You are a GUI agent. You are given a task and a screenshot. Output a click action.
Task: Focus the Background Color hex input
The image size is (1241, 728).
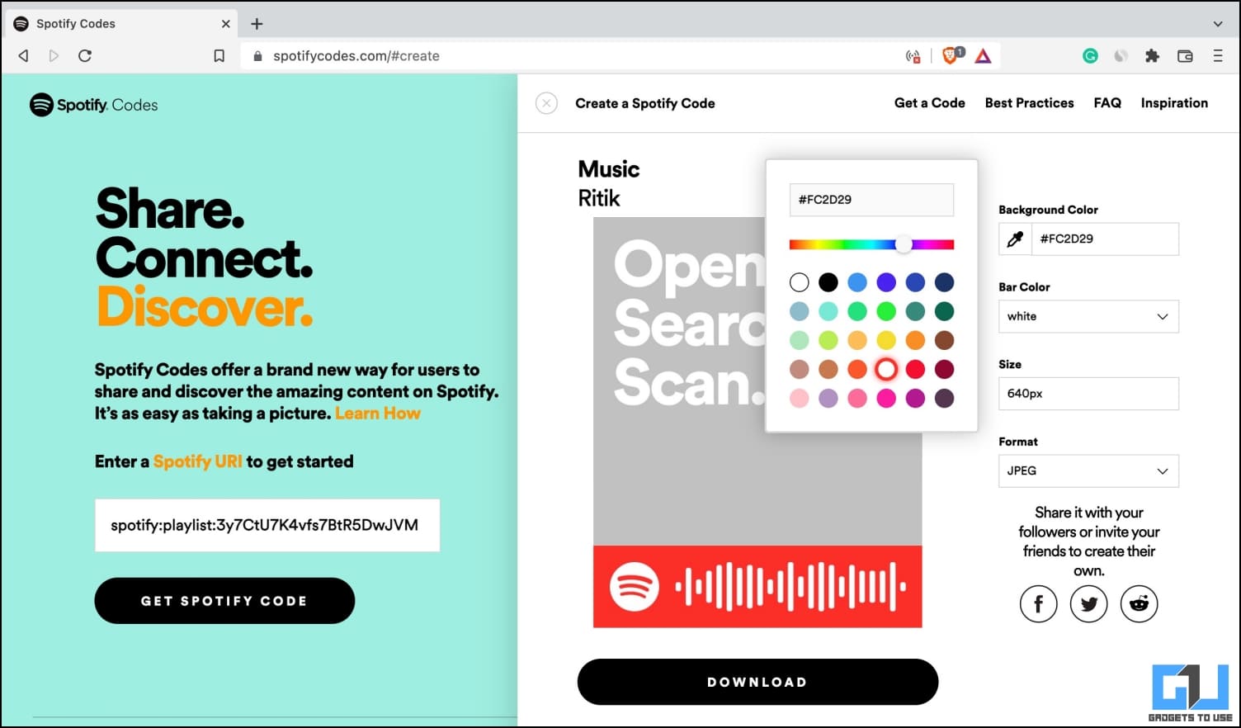pos(1105,239)
